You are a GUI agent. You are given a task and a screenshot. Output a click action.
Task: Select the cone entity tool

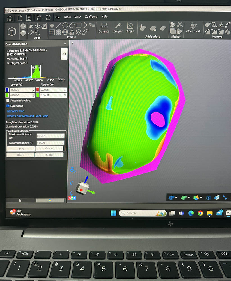click(72, 32)
